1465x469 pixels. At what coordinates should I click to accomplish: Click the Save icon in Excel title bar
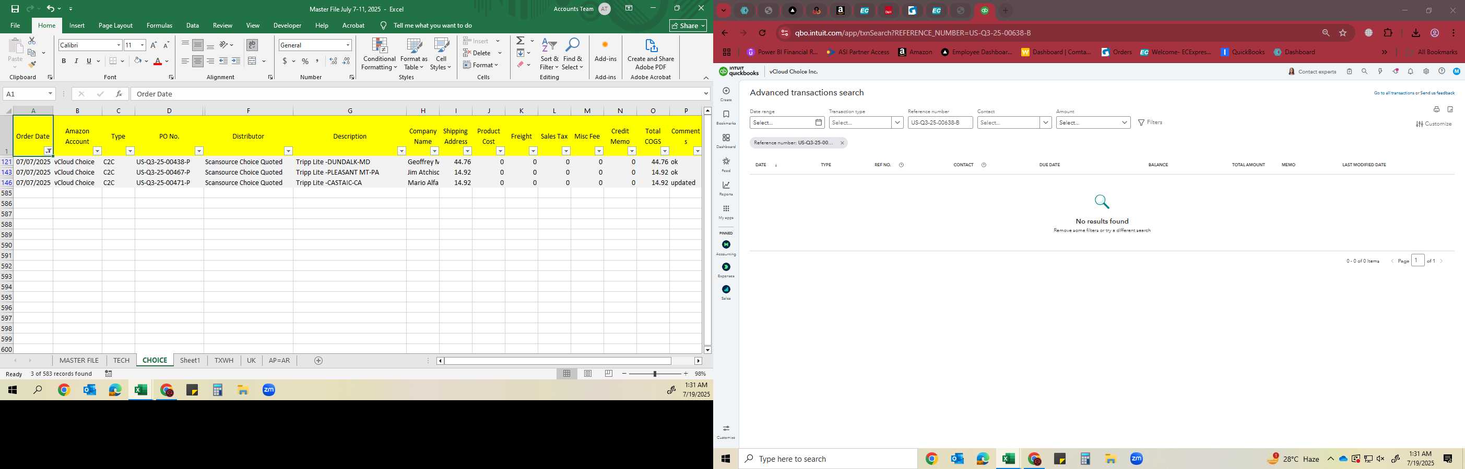click(15, 8)
